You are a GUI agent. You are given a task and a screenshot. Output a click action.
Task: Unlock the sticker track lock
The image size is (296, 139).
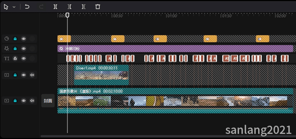tap(15, 39)
